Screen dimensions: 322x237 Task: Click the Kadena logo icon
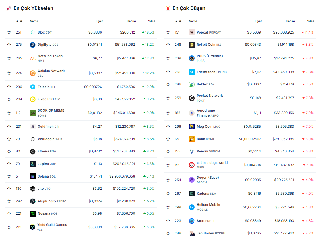coord(191,194)
